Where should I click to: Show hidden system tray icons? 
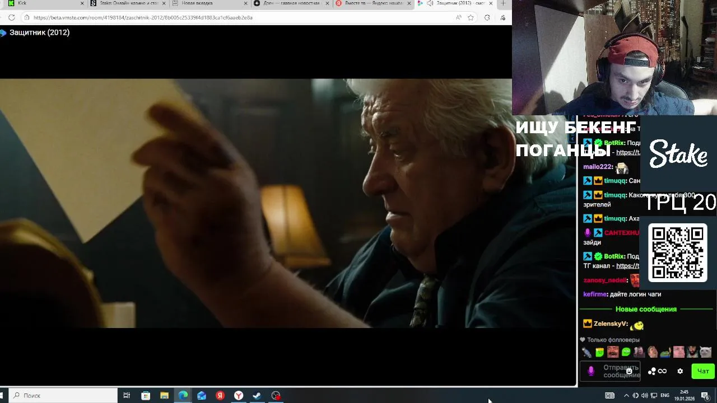click(x=626, y=396)
